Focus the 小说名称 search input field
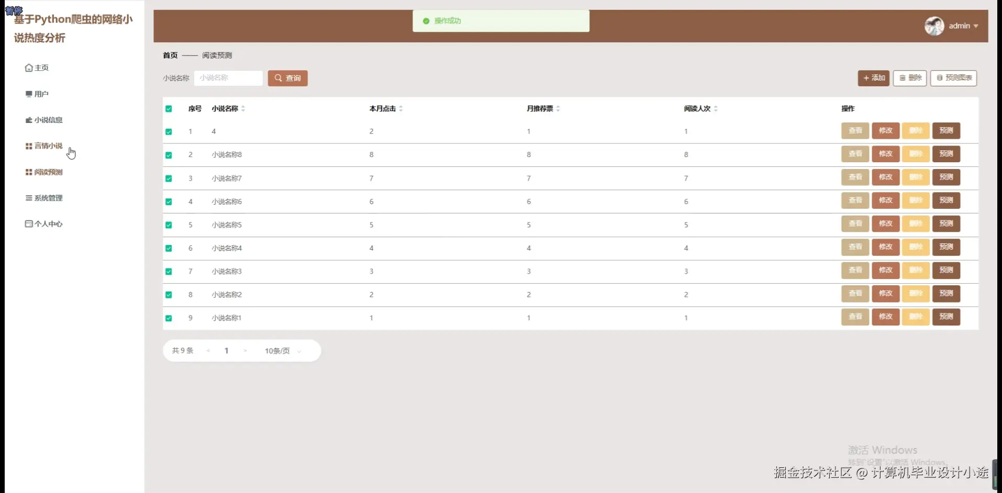Image resolution: width=1002 pixels, height=493 pixels. (x=228, y=78)
